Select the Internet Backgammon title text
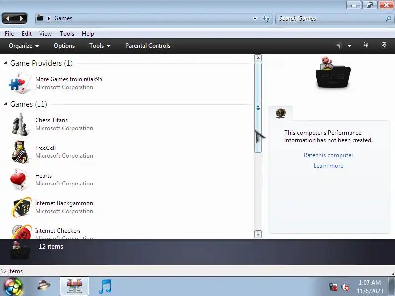Viewport: 395px width, 296px height. point(64,203)
